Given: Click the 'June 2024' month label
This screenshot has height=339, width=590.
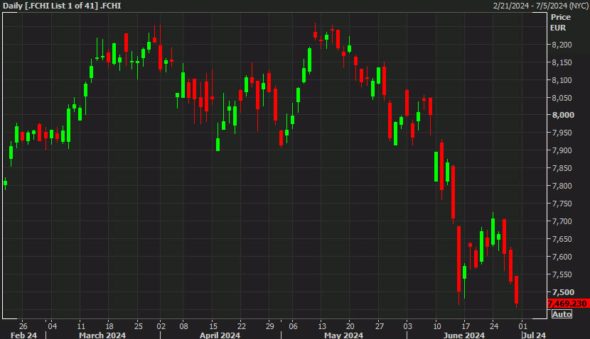Looking at the screenshot, I should 463,335.
